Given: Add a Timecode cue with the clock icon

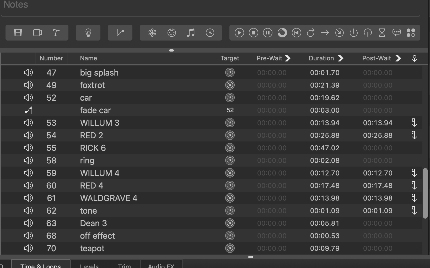Looking at the screenshot, I should [210, 33].
